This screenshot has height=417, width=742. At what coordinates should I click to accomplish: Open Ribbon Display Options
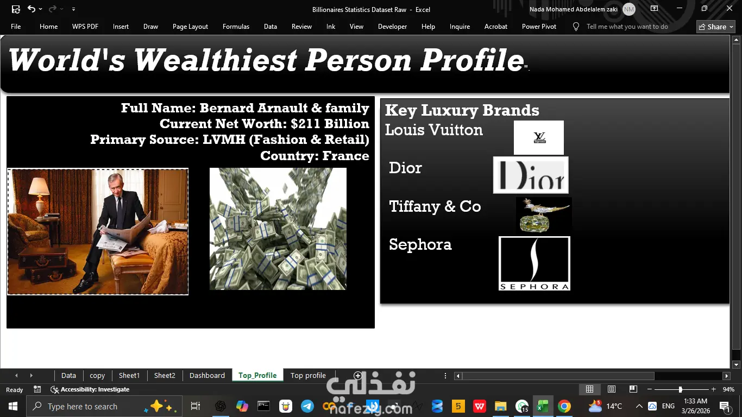point(654,9)
